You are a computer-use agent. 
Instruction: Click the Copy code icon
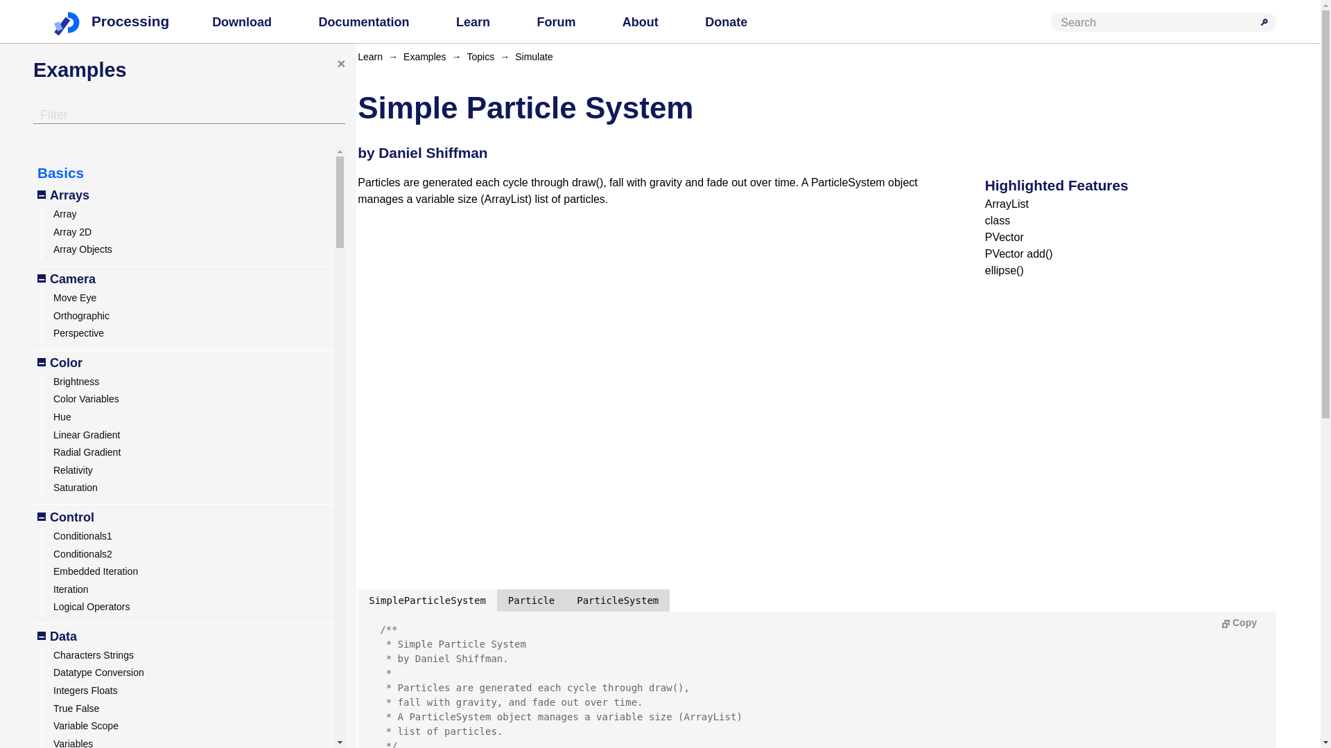click(1226, 623)
